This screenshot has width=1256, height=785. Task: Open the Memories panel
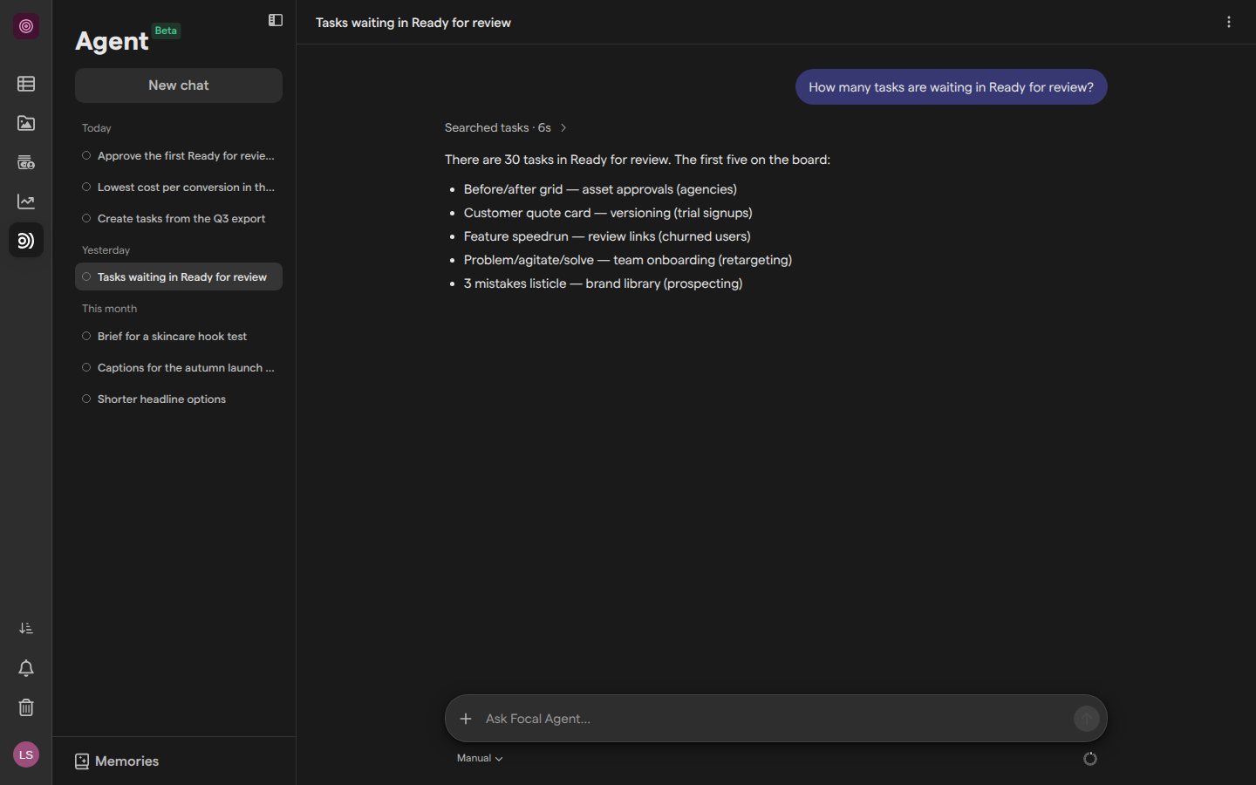[117, 761]
